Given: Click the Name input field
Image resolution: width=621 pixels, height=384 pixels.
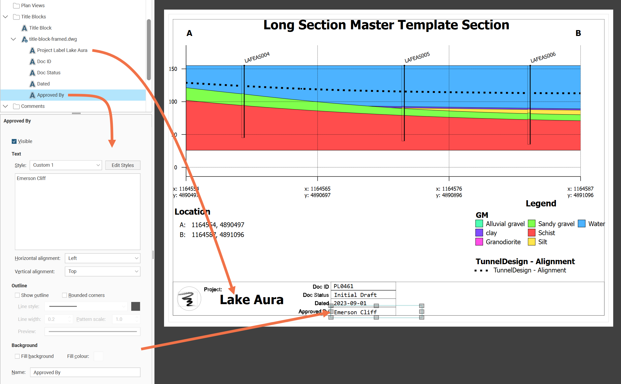Looking at the screenshot, I should tap(85, 372).
